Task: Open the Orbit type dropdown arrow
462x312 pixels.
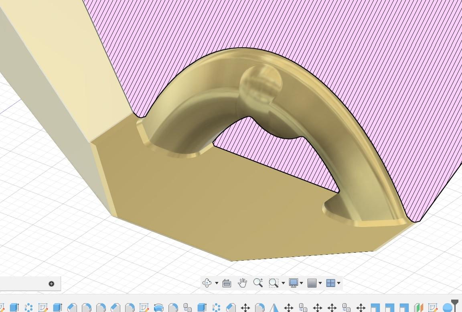Action: [217, 283]
